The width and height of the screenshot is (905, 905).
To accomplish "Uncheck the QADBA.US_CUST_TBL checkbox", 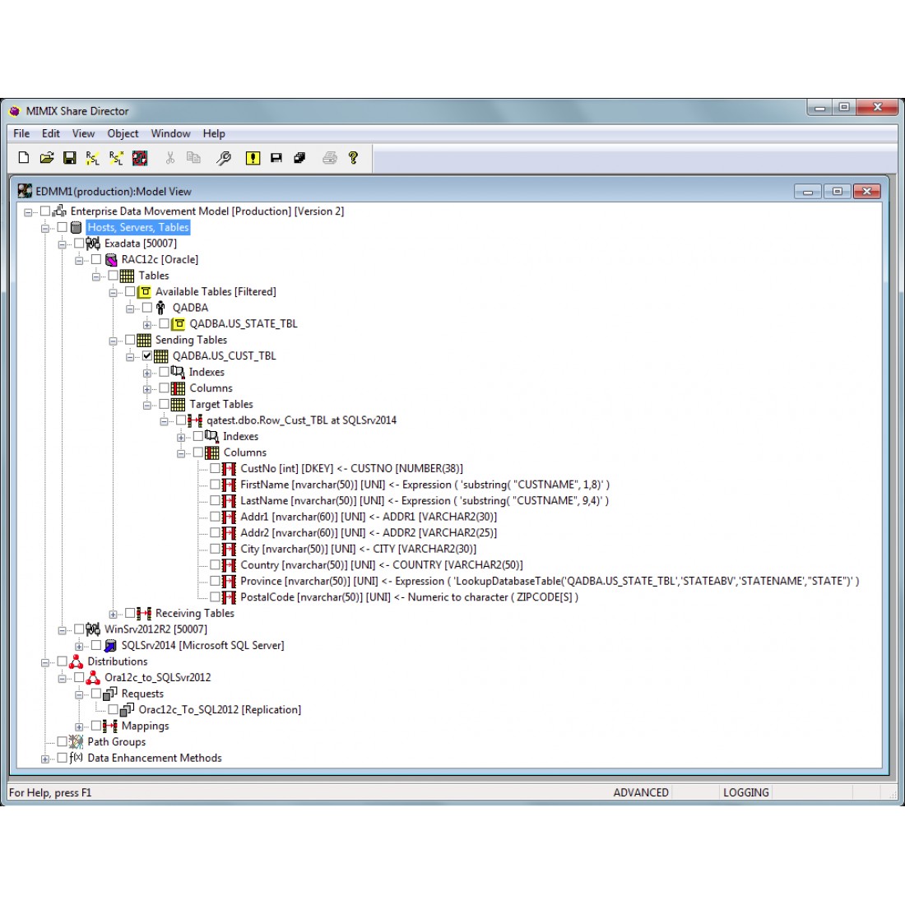I will [x=147, y=356].
